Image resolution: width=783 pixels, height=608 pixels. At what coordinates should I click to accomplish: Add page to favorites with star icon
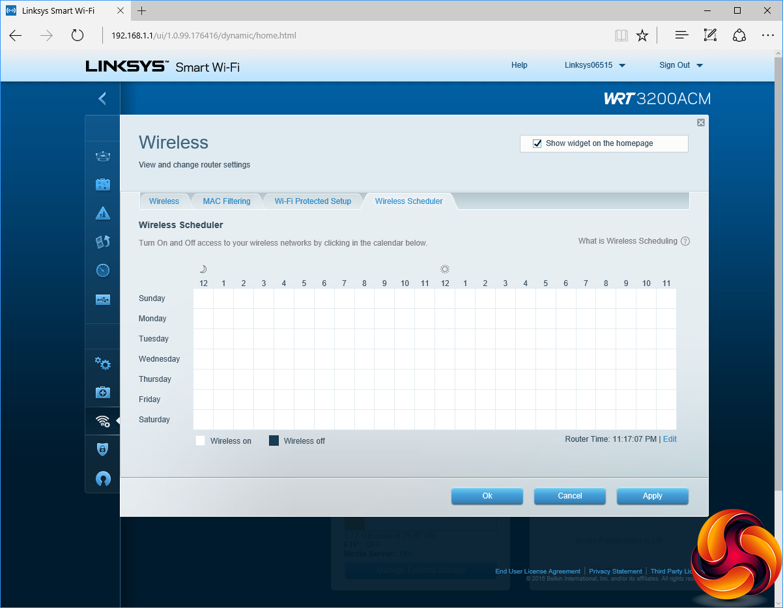[x=642, y=35]
